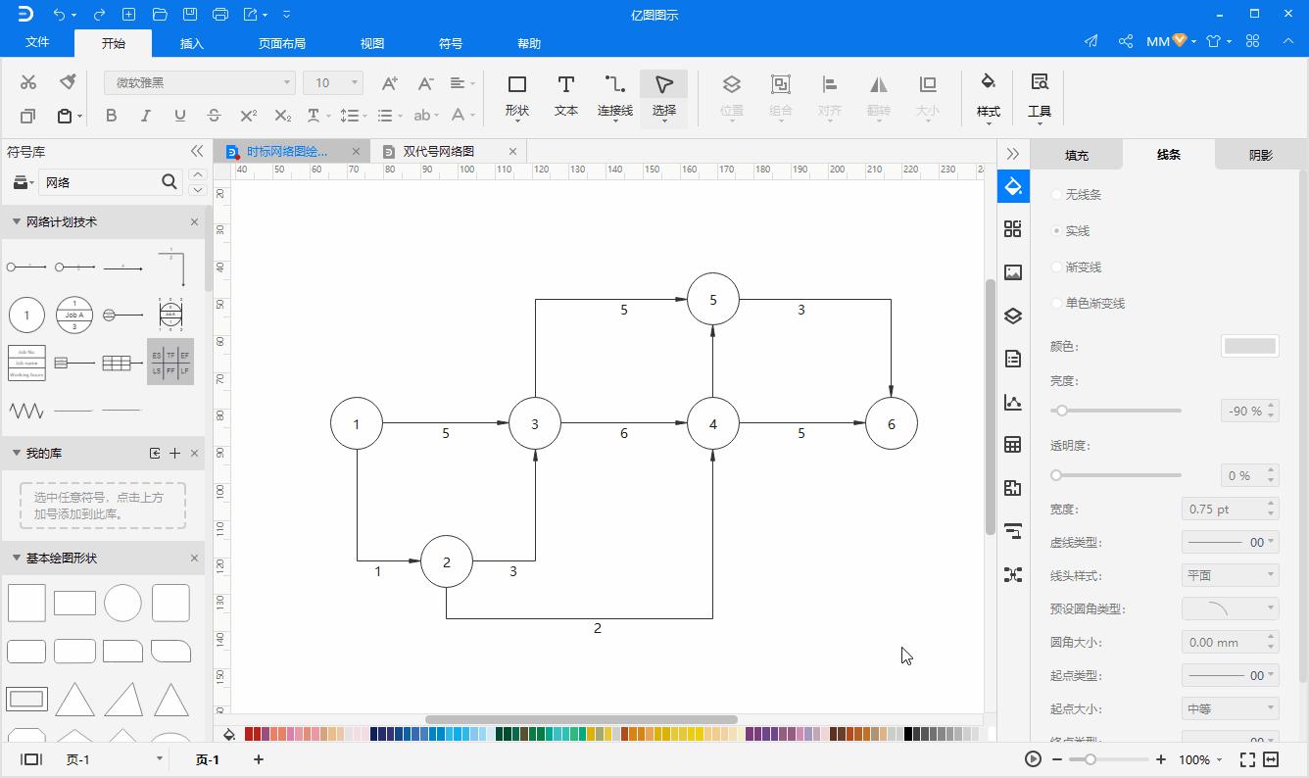Viewport: 1309px width, 778px height.
Task: Apply Superscript formatting
Action: (249, 116)
